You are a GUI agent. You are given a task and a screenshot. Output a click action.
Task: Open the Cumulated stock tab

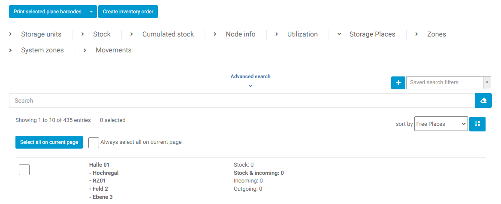tap(168, 34)
